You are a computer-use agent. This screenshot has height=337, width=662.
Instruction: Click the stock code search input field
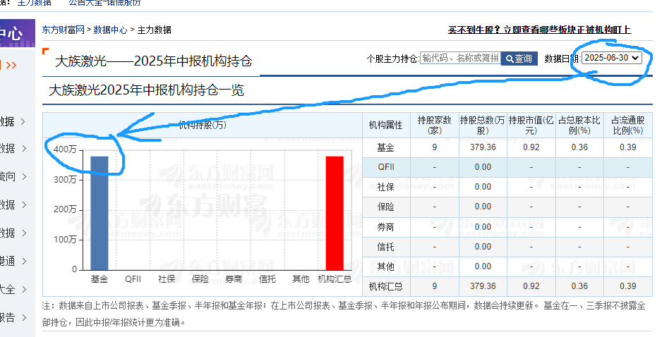point(461,59)
